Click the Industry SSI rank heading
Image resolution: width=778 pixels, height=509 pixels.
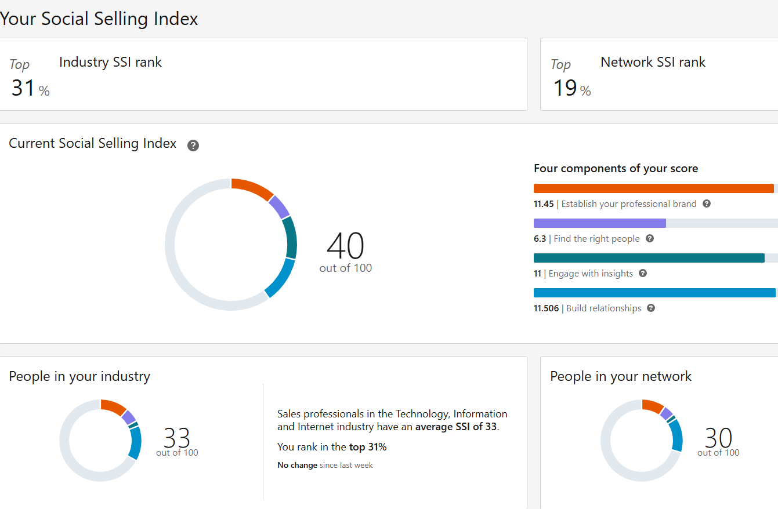(x=110, y=63)
